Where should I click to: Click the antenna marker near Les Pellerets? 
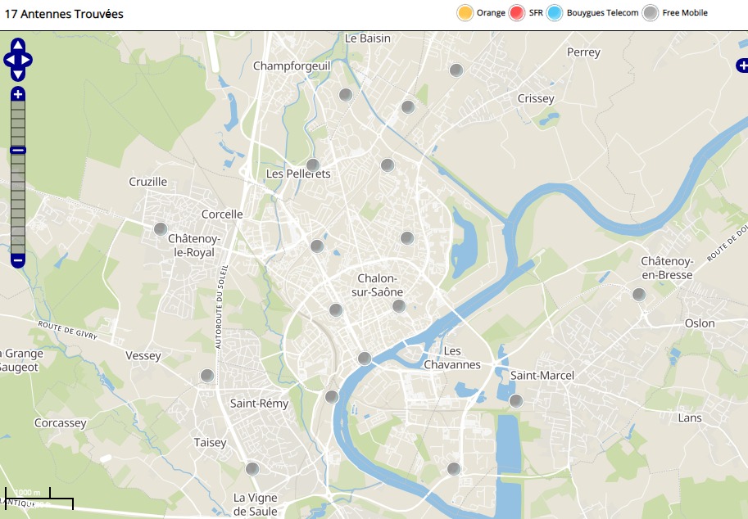tap(312, 165)
